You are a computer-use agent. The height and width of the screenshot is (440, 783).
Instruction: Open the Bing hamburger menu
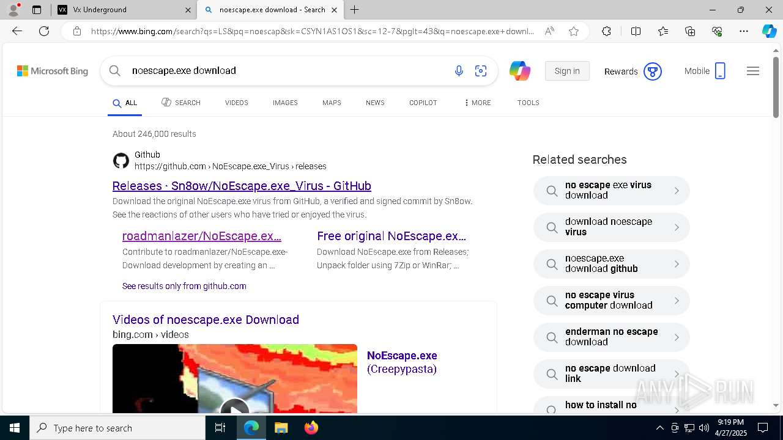click(753, 71)
